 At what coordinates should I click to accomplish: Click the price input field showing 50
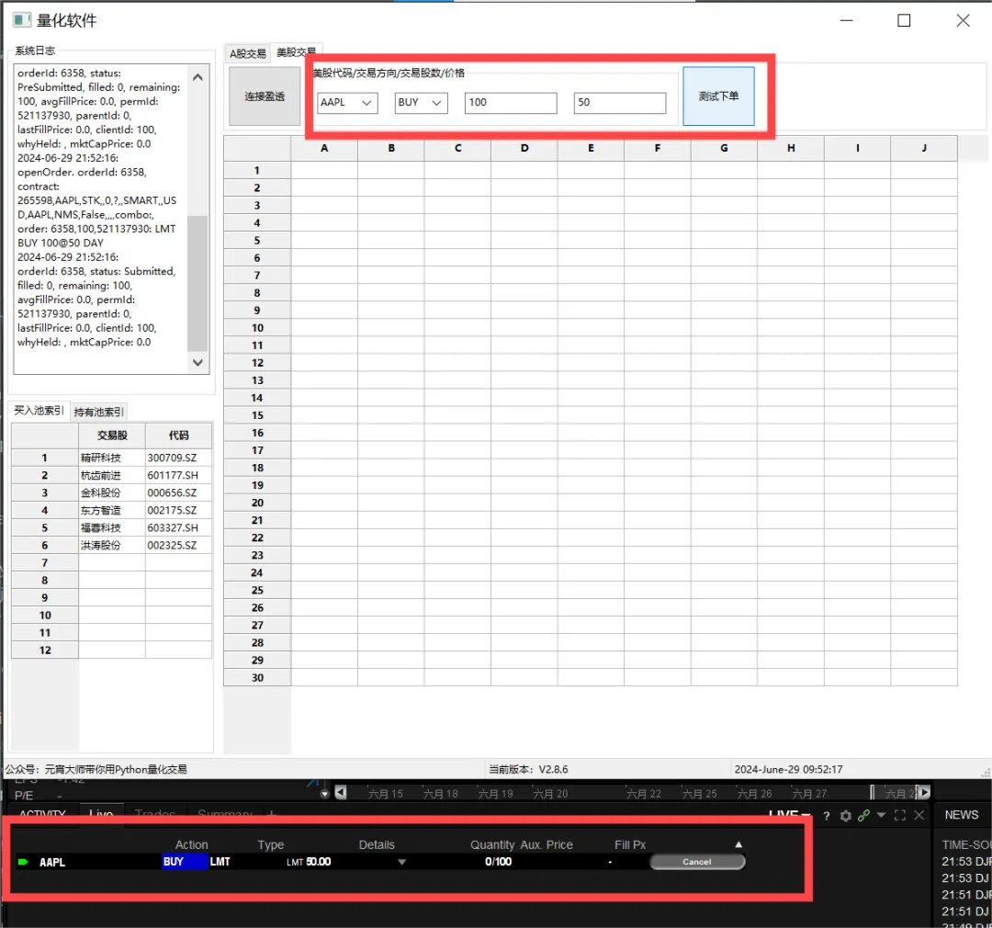(x=619, y=103)
